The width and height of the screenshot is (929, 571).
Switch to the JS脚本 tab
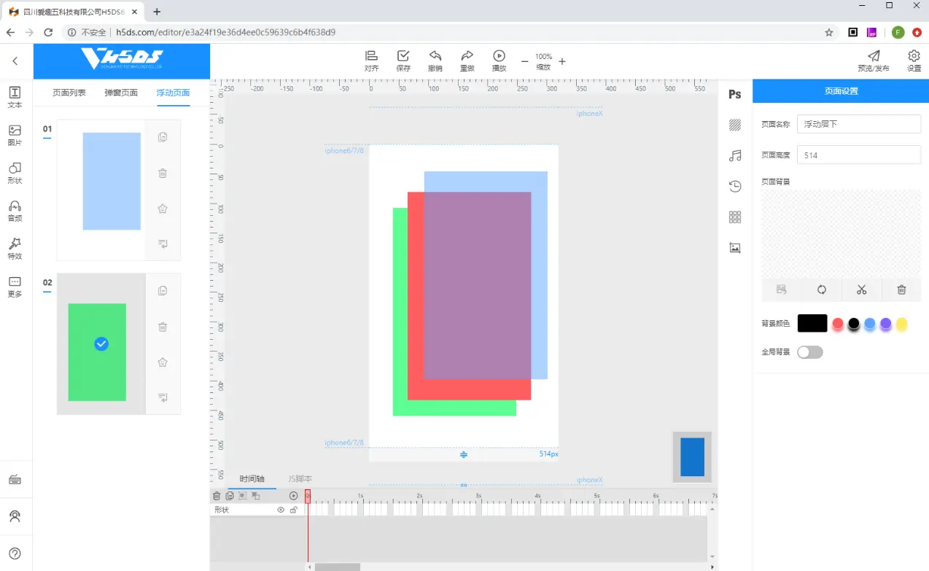tap(300, 479)
